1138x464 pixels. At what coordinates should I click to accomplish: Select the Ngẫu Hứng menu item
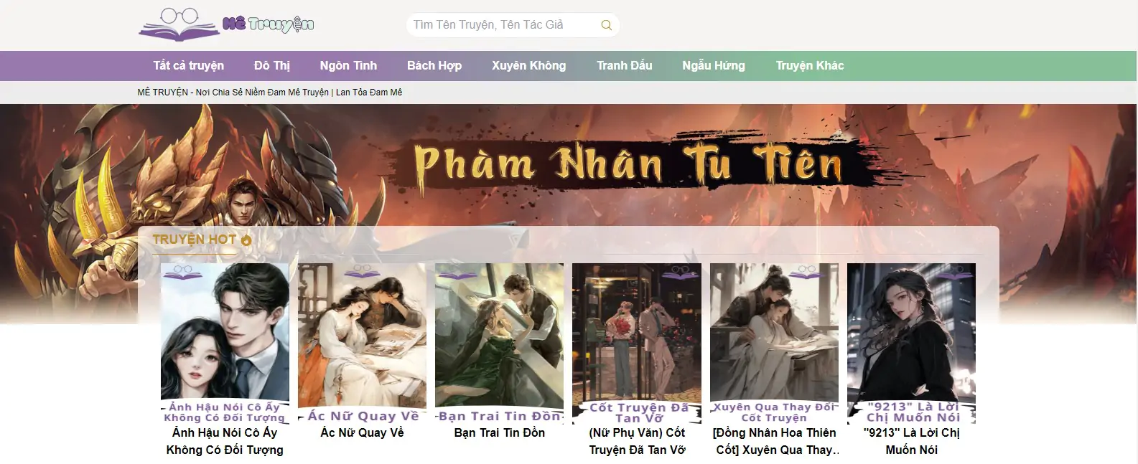(x=714, y=66)
